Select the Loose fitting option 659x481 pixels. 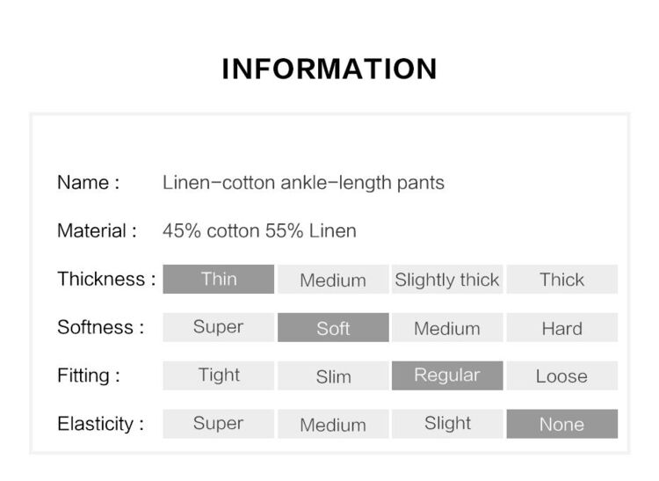coord(562,375)
